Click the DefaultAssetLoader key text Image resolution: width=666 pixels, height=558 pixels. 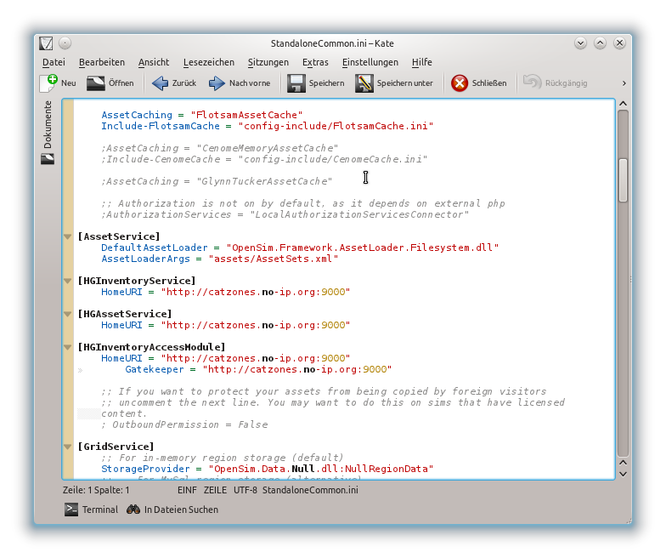(155, 248)
